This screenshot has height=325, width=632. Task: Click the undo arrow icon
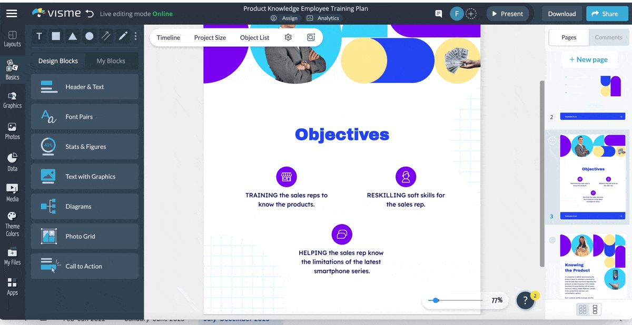point(90,14)
